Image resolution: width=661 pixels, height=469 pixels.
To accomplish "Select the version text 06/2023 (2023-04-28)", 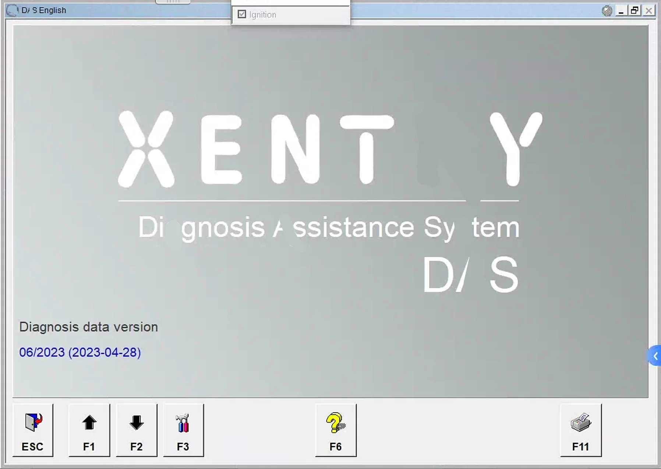I will 80,352.
